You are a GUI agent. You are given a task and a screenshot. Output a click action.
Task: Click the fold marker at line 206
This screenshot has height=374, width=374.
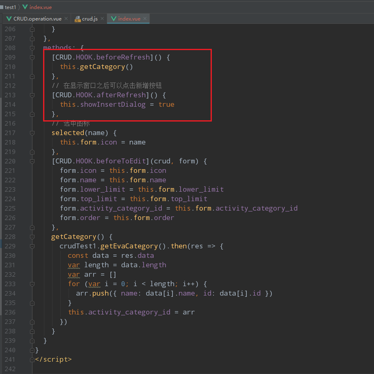click(x=32, y=29)
